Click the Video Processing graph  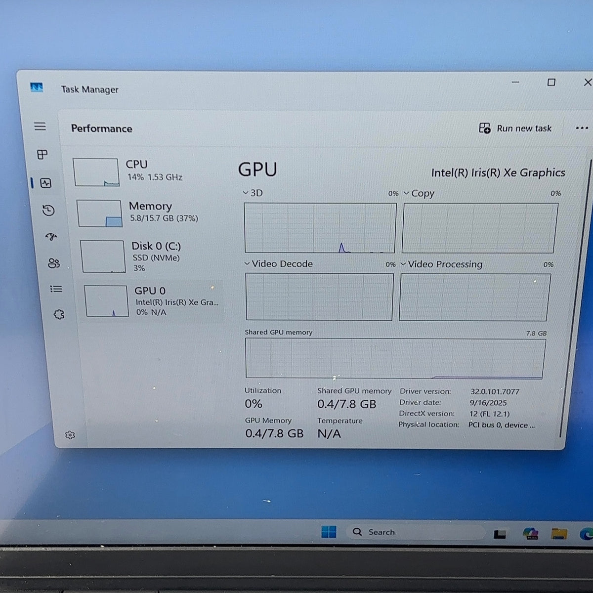(x=474, y=297)
